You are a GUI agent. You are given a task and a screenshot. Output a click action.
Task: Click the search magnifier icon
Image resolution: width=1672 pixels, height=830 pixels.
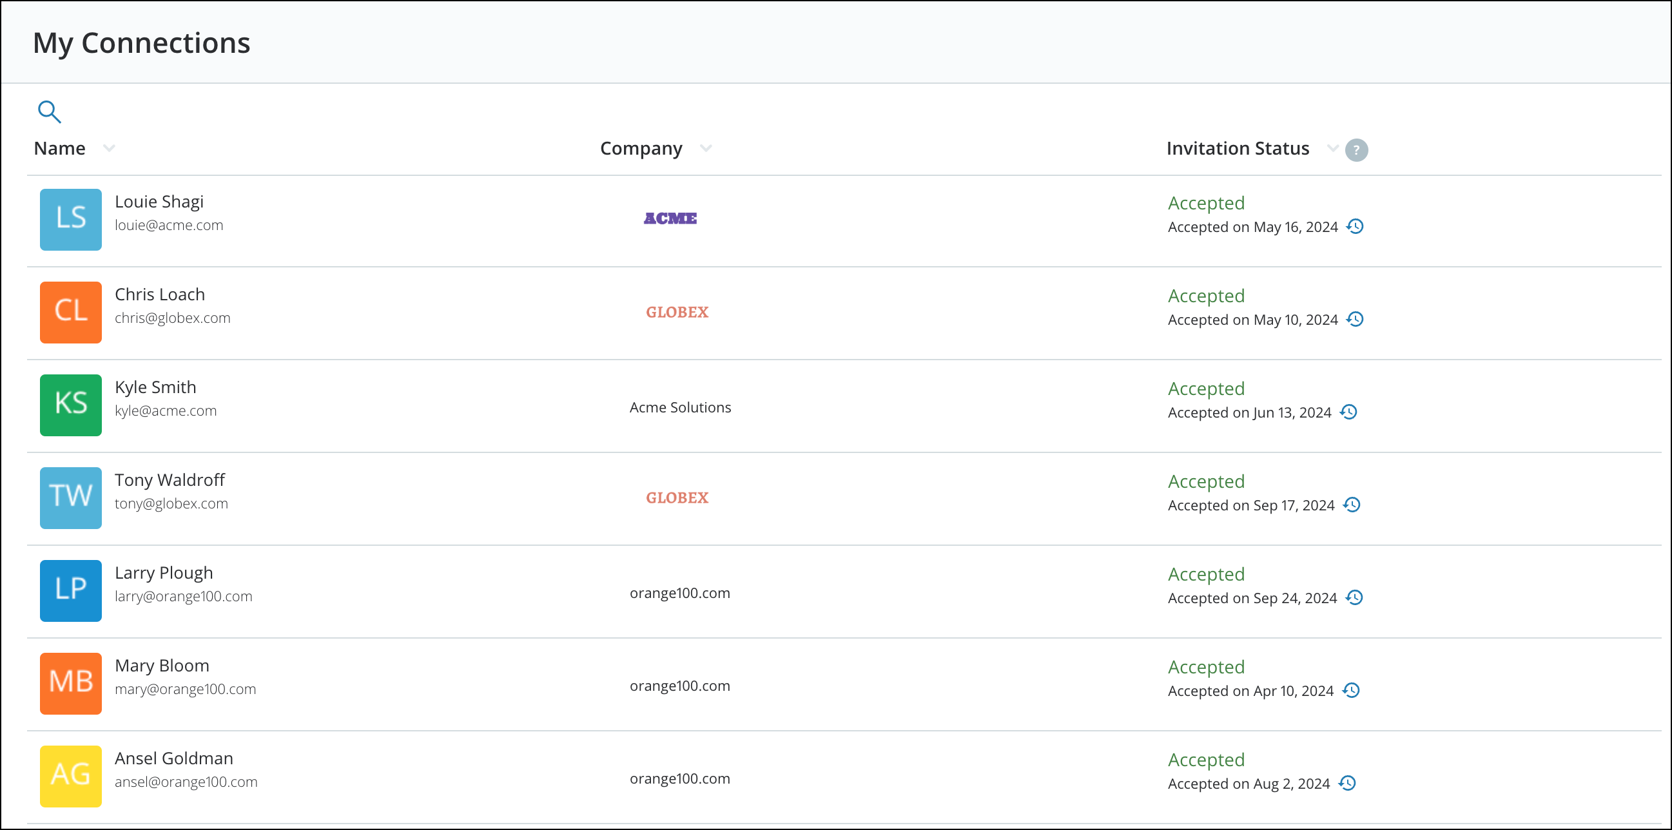click(50, 111)
